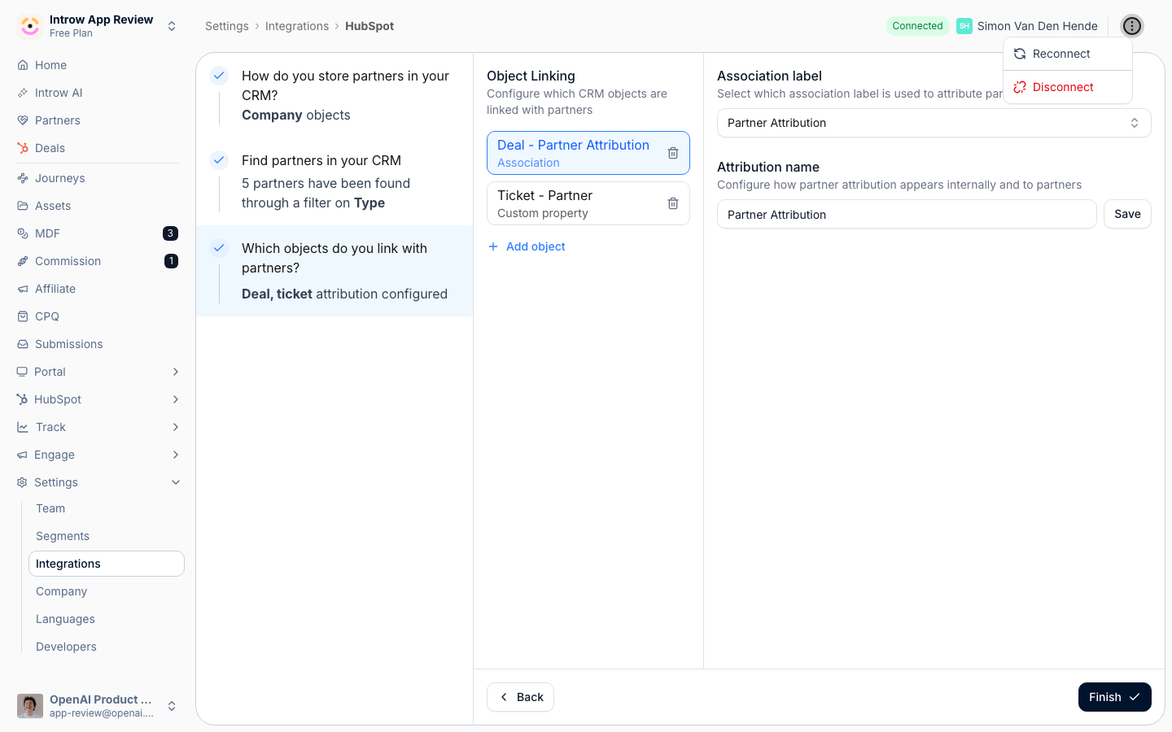This screenshot has width=1172, height=732.
Task: Click the HubSpot breadcrumb text
Action: point(370,26)
